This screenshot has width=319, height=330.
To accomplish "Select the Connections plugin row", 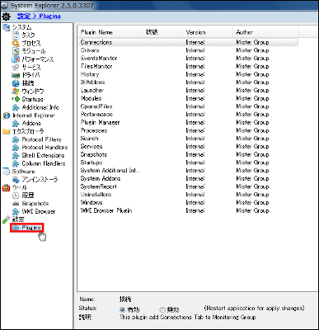I will [188, 42].
